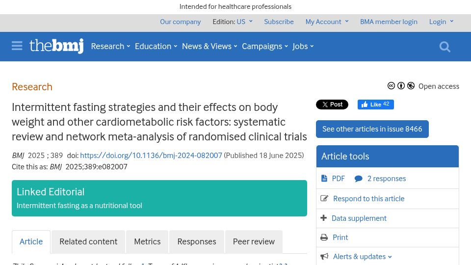
Task: Click the PDF document icon
Action: 324,179
